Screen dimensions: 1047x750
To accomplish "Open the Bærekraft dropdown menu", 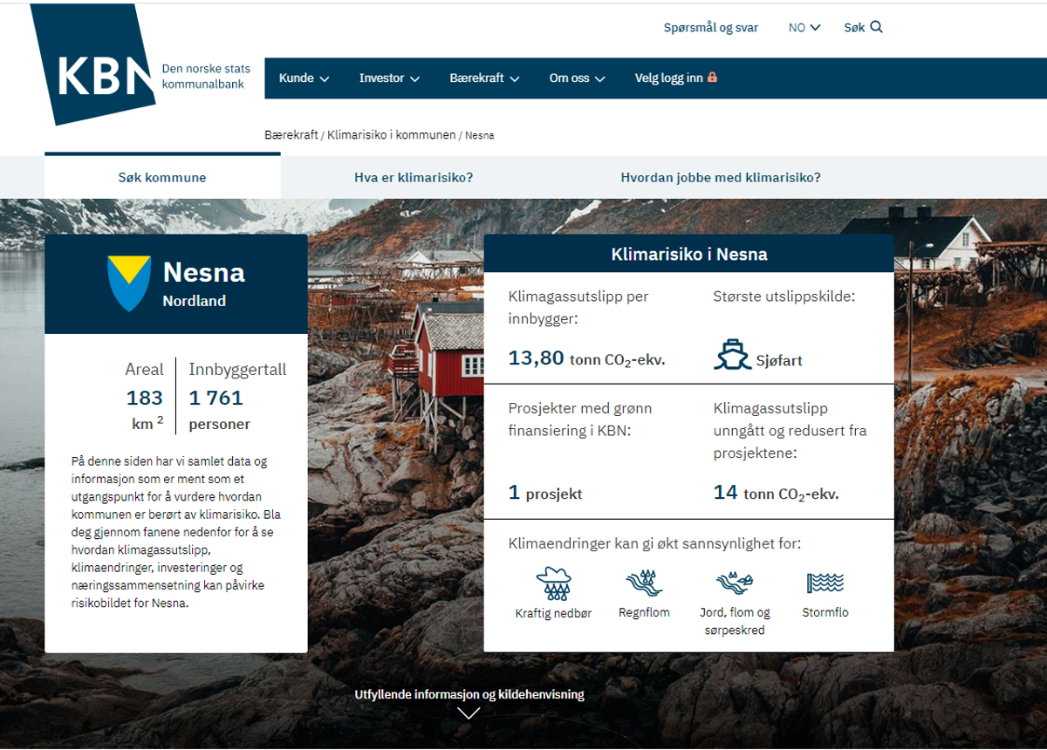I will click(484, 78).
